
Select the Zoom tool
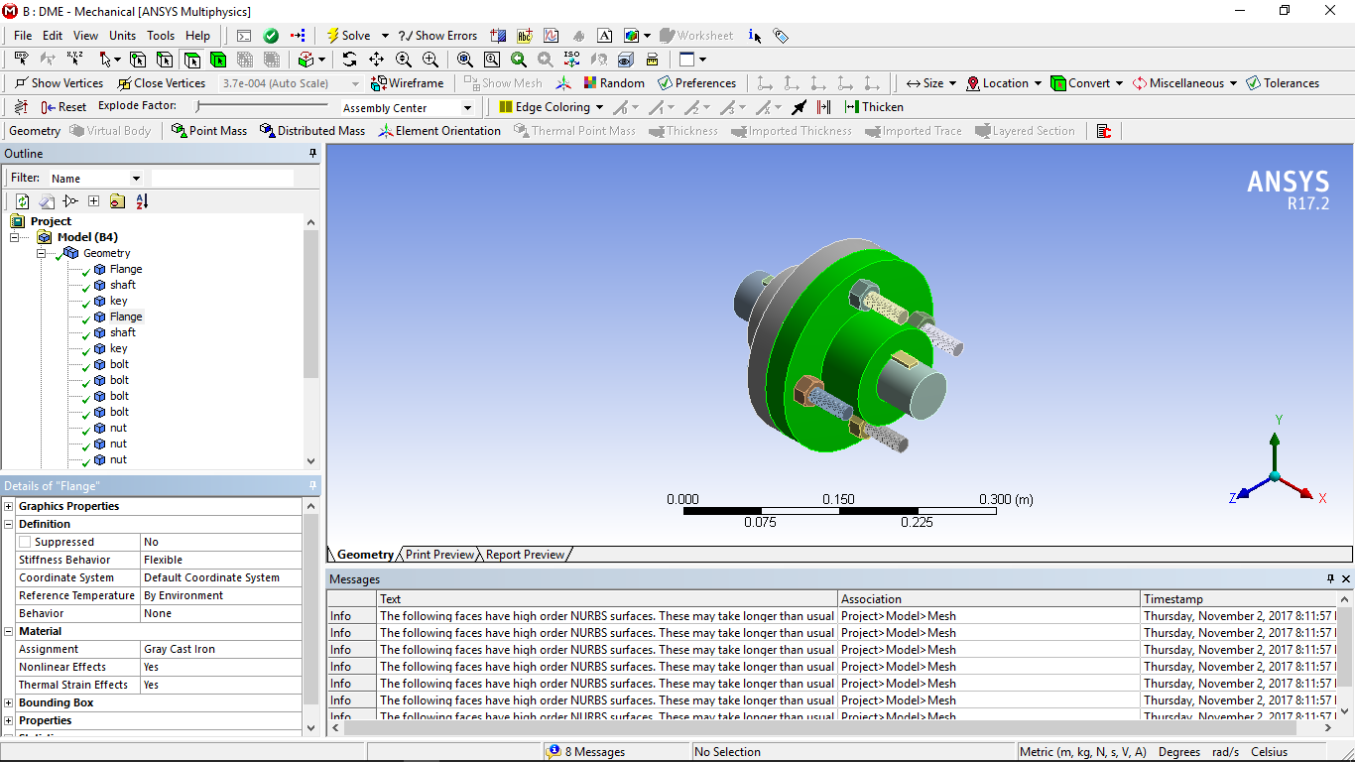(x=403, y=60)
